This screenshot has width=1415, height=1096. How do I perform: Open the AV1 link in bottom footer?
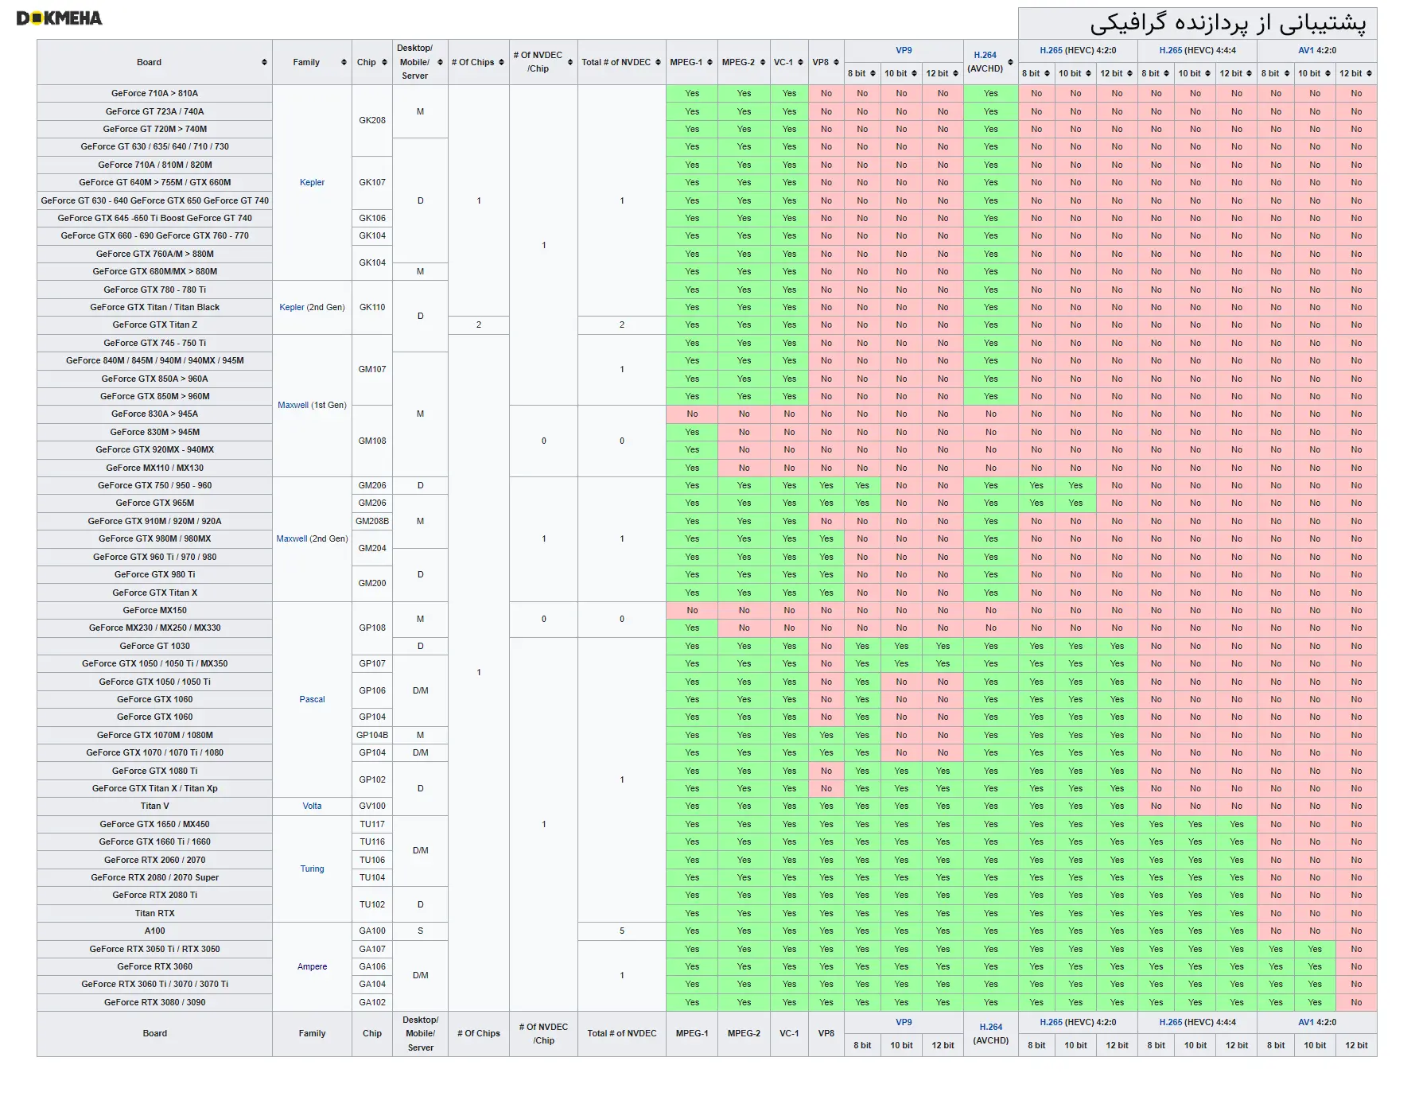[1305, 1022]
